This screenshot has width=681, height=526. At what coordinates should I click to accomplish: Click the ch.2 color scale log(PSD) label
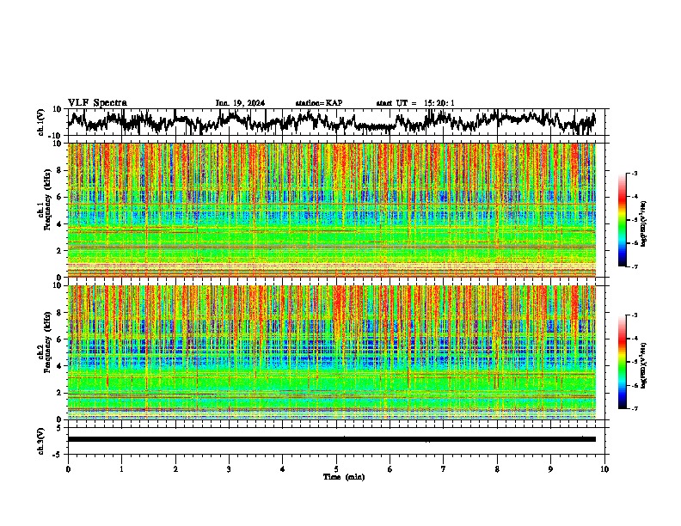[x=643, y=365]
